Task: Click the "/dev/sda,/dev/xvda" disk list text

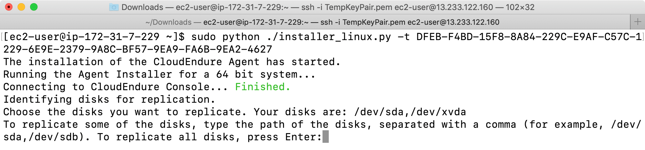Action: coord(410,112)
